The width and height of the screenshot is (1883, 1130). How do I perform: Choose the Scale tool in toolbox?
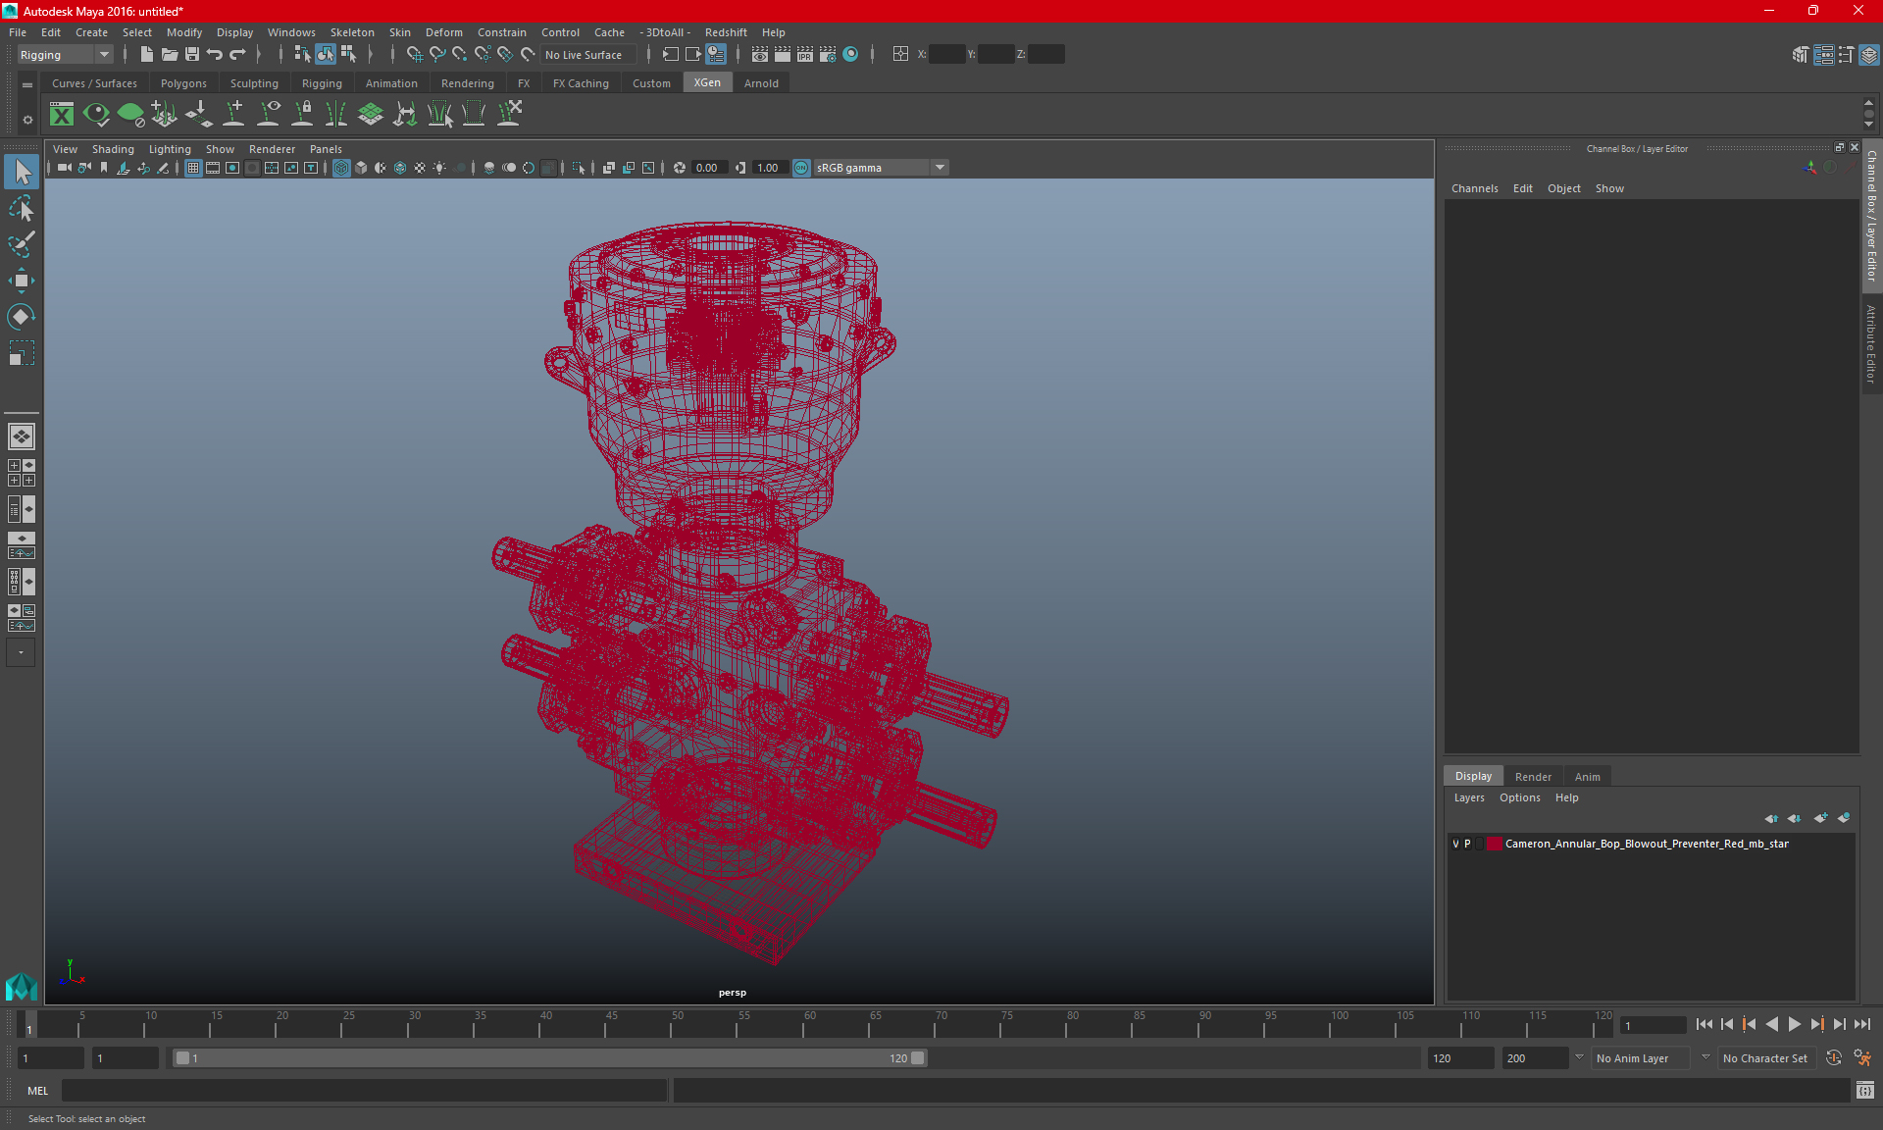pos(22,352)
